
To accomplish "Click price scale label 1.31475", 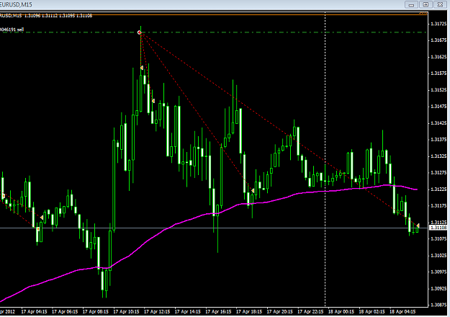I will pos(438,107).
